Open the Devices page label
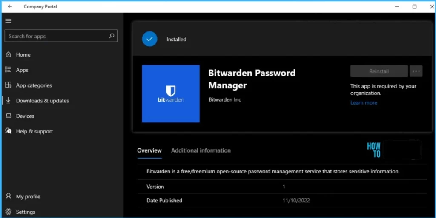The width and height of the screenshot is (436, 218). (25, 116)
